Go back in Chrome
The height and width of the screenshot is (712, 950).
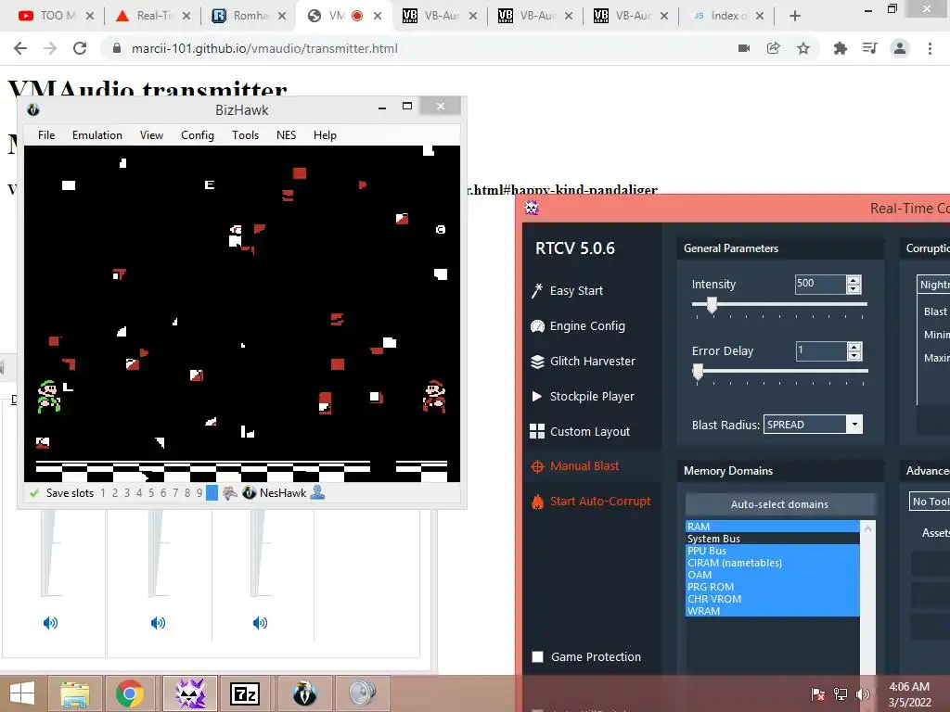click(x=20, y=48)
